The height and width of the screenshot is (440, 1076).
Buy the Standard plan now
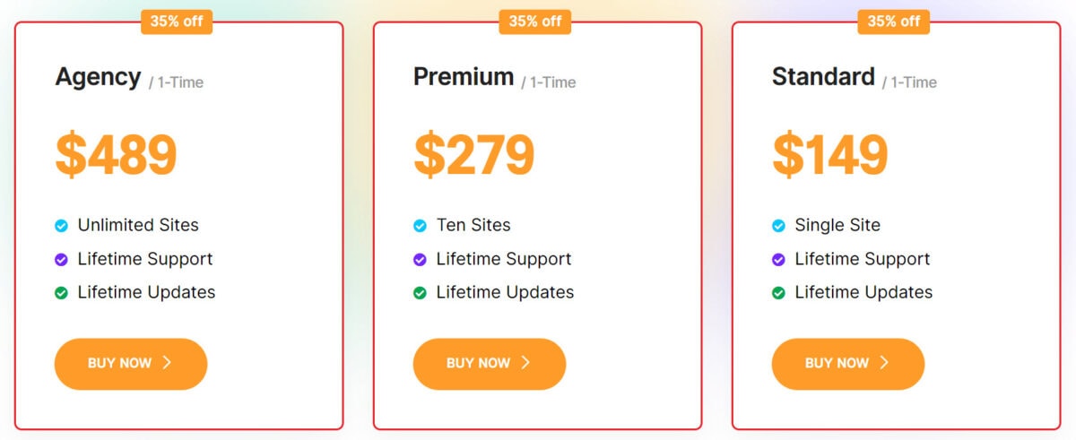click(848, 364)
